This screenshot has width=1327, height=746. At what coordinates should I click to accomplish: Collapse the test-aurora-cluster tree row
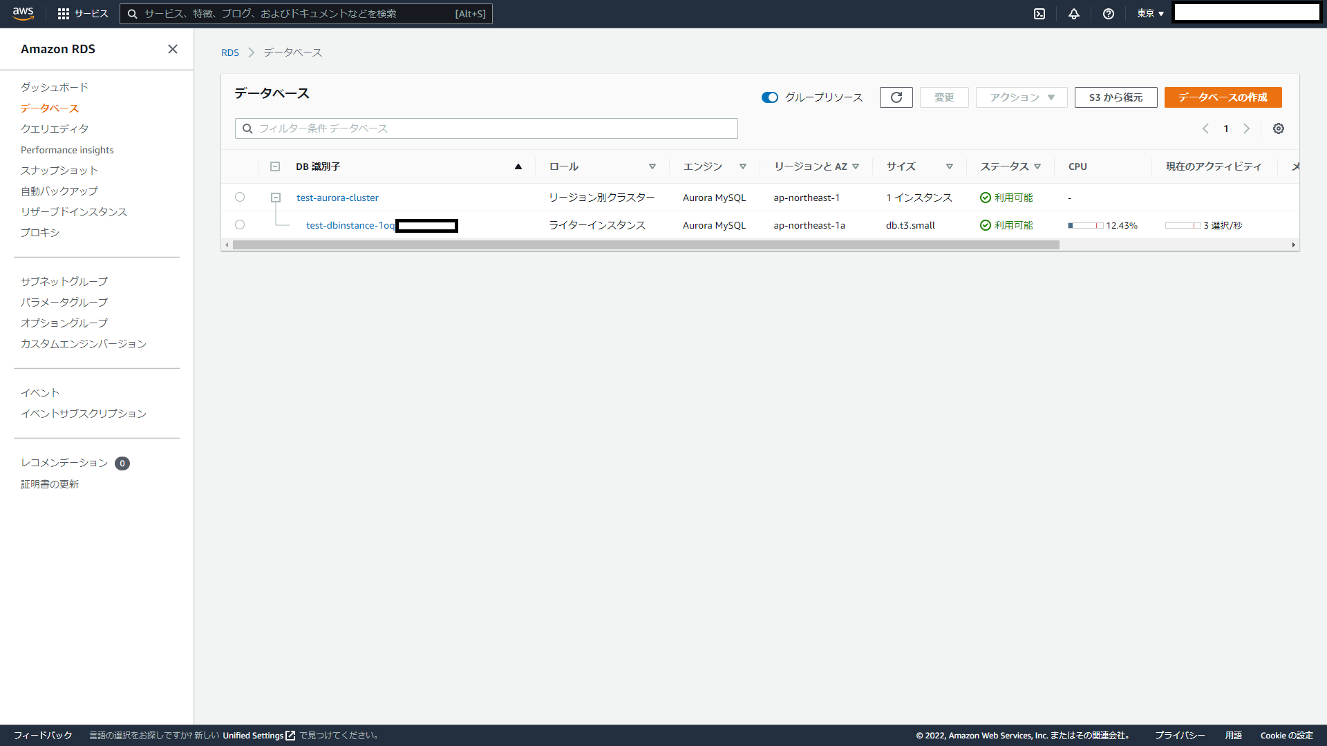coord(275,198)
